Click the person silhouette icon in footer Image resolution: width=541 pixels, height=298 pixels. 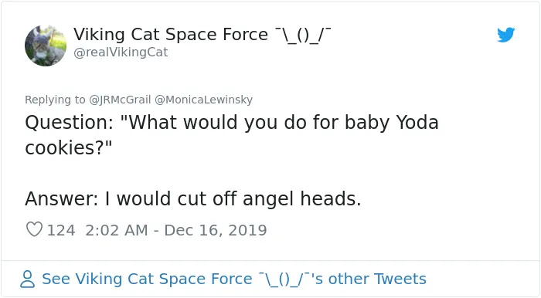click(28, 279)
